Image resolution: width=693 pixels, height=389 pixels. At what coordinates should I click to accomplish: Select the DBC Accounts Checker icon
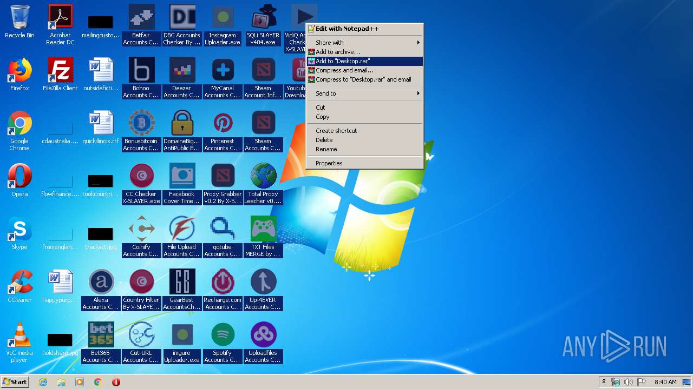pos(182,24)
